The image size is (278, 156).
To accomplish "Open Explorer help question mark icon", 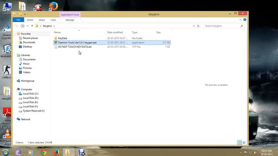I will pyautogui.click(x=245, y=19).
